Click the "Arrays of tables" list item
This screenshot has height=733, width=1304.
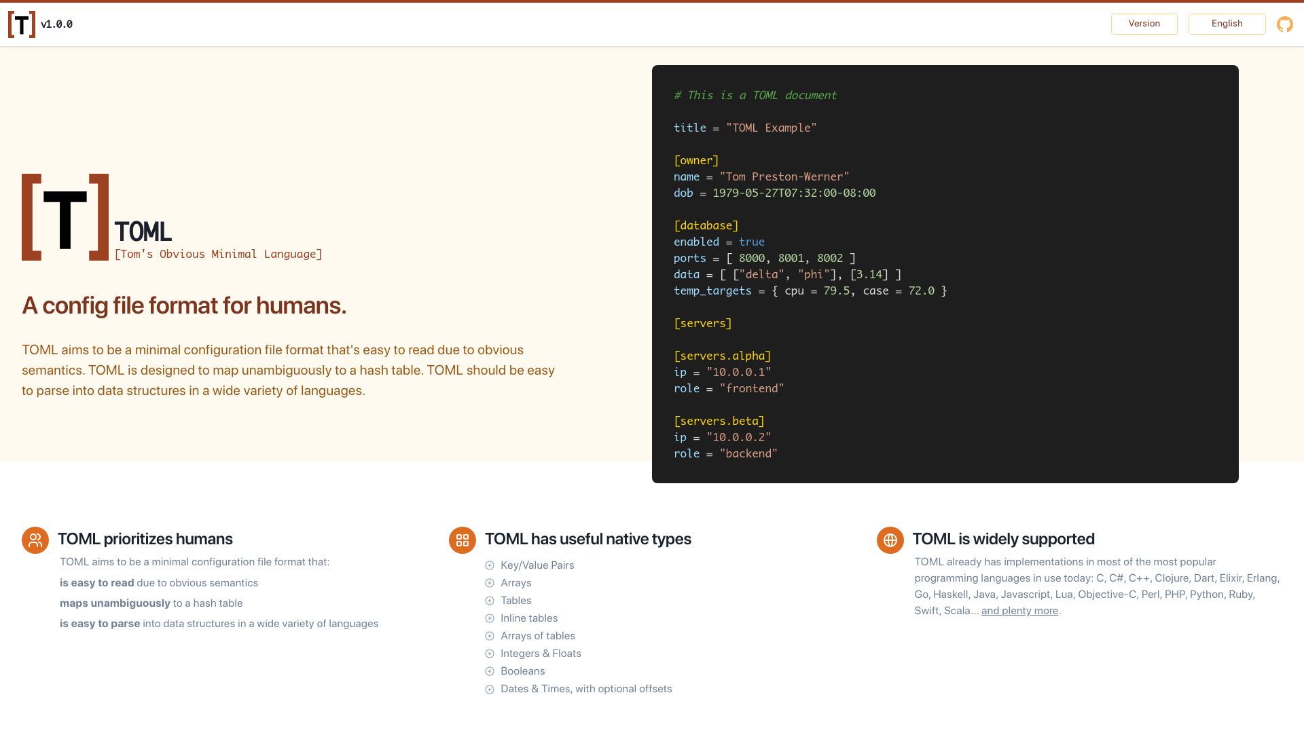coord(538,636)
